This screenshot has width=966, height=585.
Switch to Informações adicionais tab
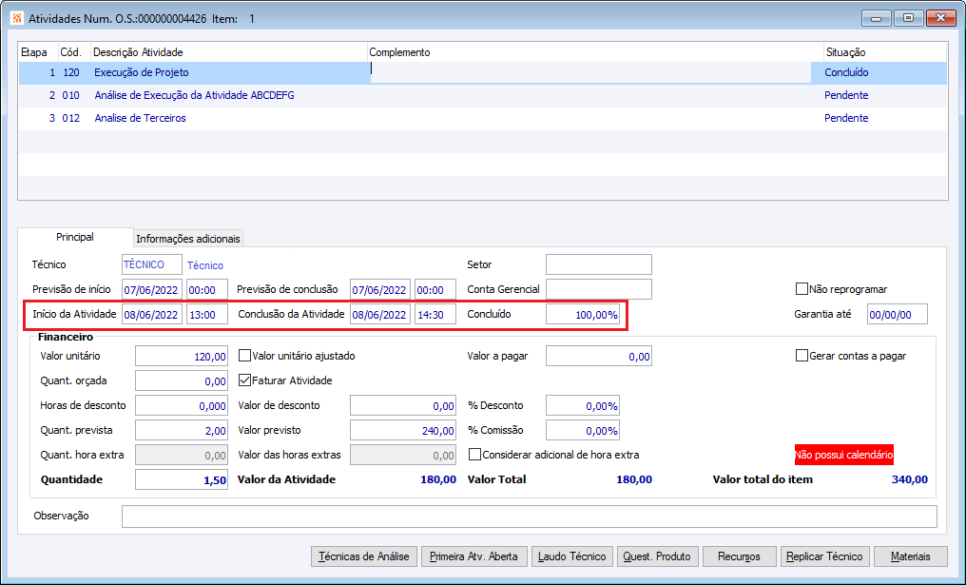click(188, 239)
